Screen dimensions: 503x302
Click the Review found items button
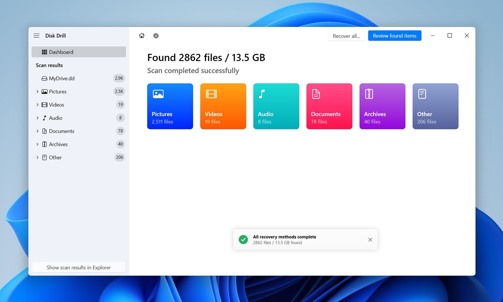[x=394, y=36]
